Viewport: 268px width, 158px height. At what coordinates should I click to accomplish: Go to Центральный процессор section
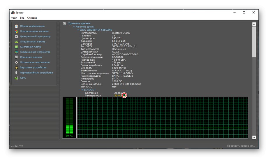click(35, 36)
